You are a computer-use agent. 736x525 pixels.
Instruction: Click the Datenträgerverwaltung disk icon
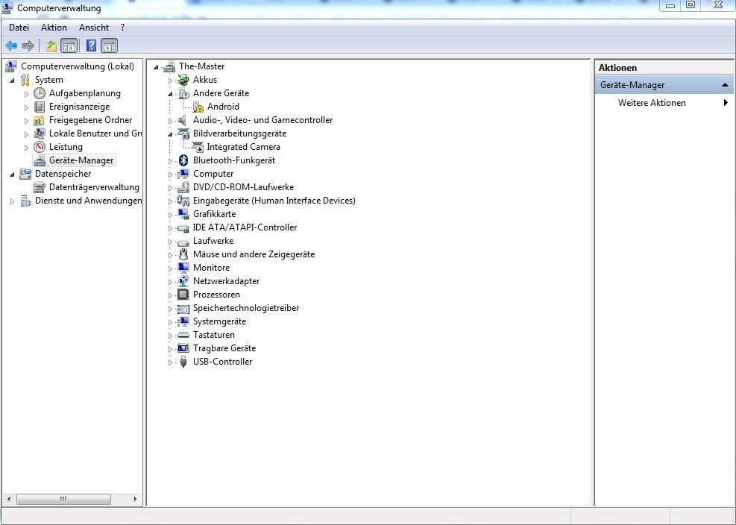[40, 187]
